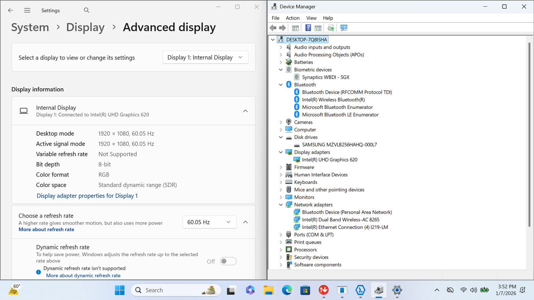Click the Device Manager vertical scrollbar

pos(529,134)
